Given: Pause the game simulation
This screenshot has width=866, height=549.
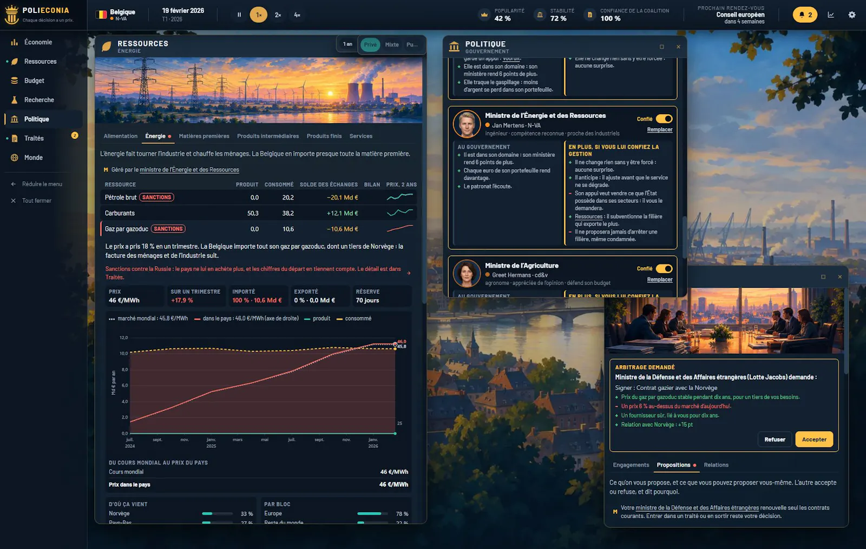Looking at the screenshot, I should [239, 15].
